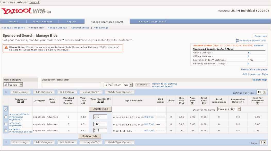Click the Display My Terms With search field
This screenshot has width=271, height=151.
[x=71, y=85]
